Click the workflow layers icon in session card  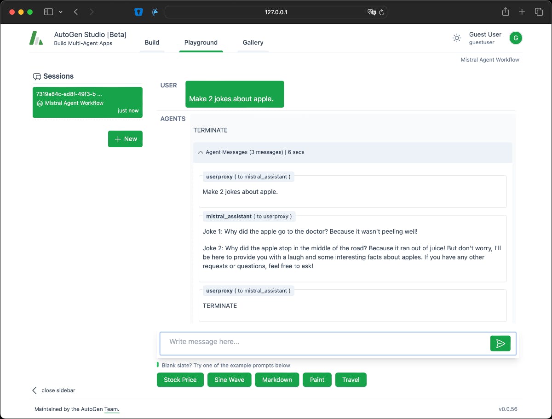point(40,103)
